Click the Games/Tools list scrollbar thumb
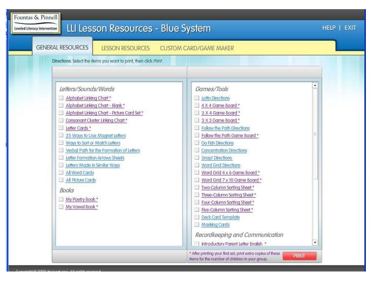The height and width of the screenshot is (281, 375). click(x=315, y=134)
